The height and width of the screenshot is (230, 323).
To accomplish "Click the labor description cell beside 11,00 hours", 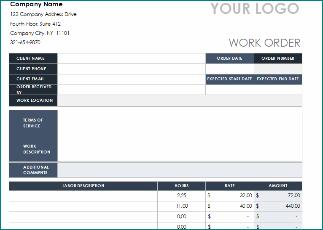I will click(x=83, y=206).
